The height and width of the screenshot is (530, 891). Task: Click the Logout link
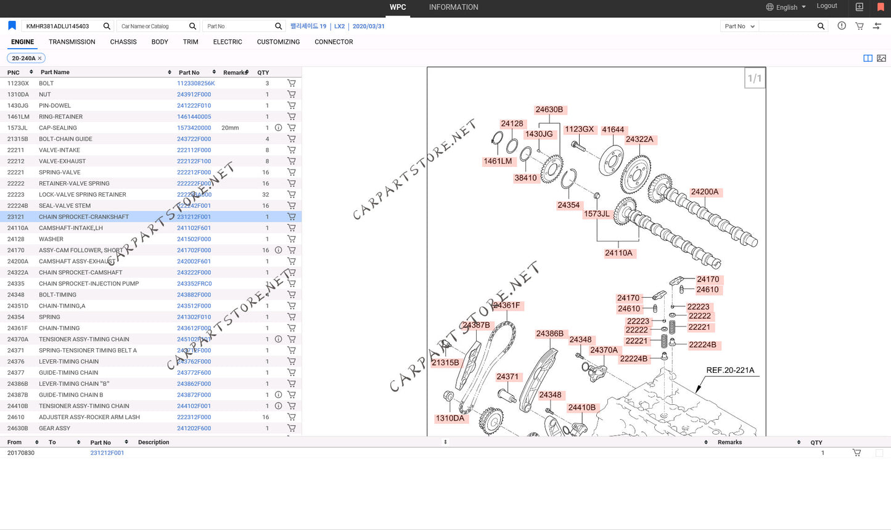pyautogui.click(x=827, y=6)
